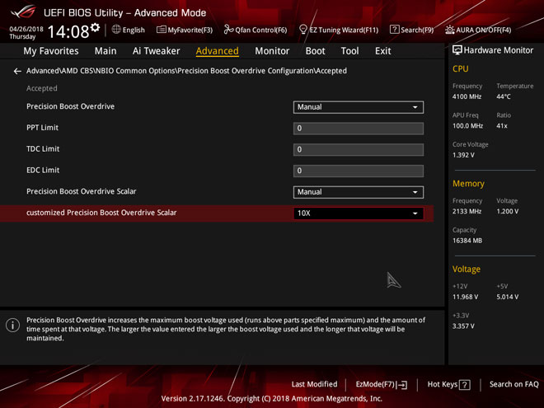Screen dimensions: 544x408
Task: Click the Search question mark icon
Action: point(394,30)
